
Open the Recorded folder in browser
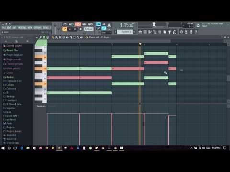tap(10, 135)
